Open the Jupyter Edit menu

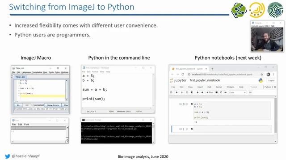point(181,87)
